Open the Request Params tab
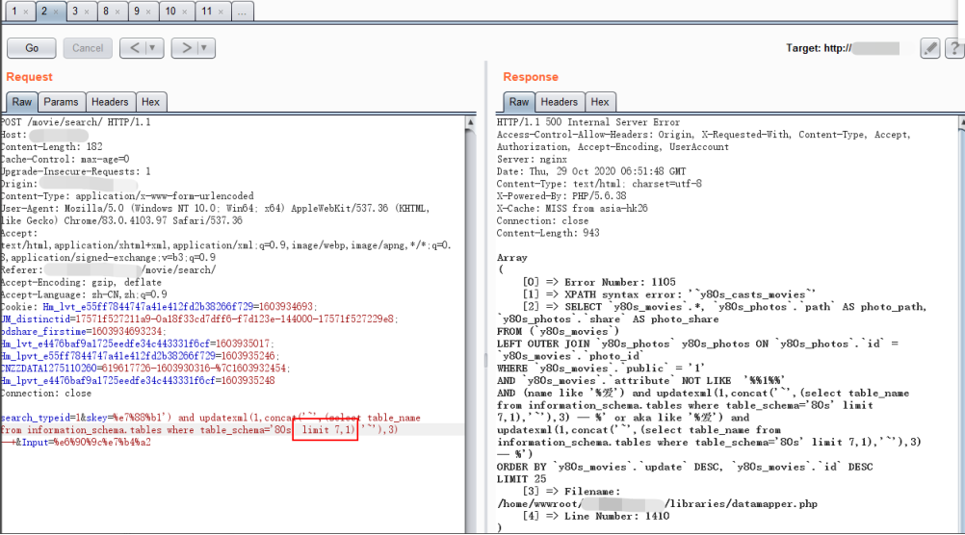The width and height of the screenshot is (965, 535). point(61,102)
